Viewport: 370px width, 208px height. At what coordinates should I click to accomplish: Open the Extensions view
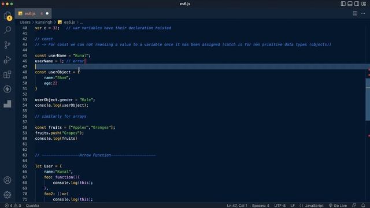pyautogui.click(x=8, y=75)
